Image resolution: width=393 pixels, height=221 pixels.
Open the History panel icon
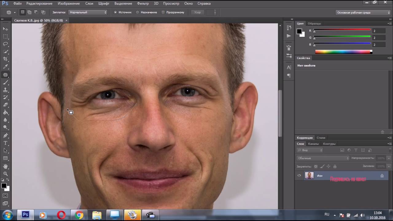click(289, 28)
